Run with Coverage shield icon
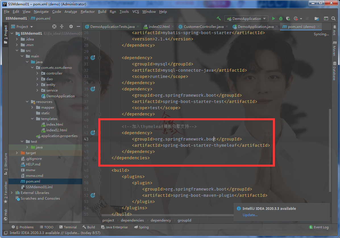The height and width of the screenshot is (238, 340). [x=288, y=19]
